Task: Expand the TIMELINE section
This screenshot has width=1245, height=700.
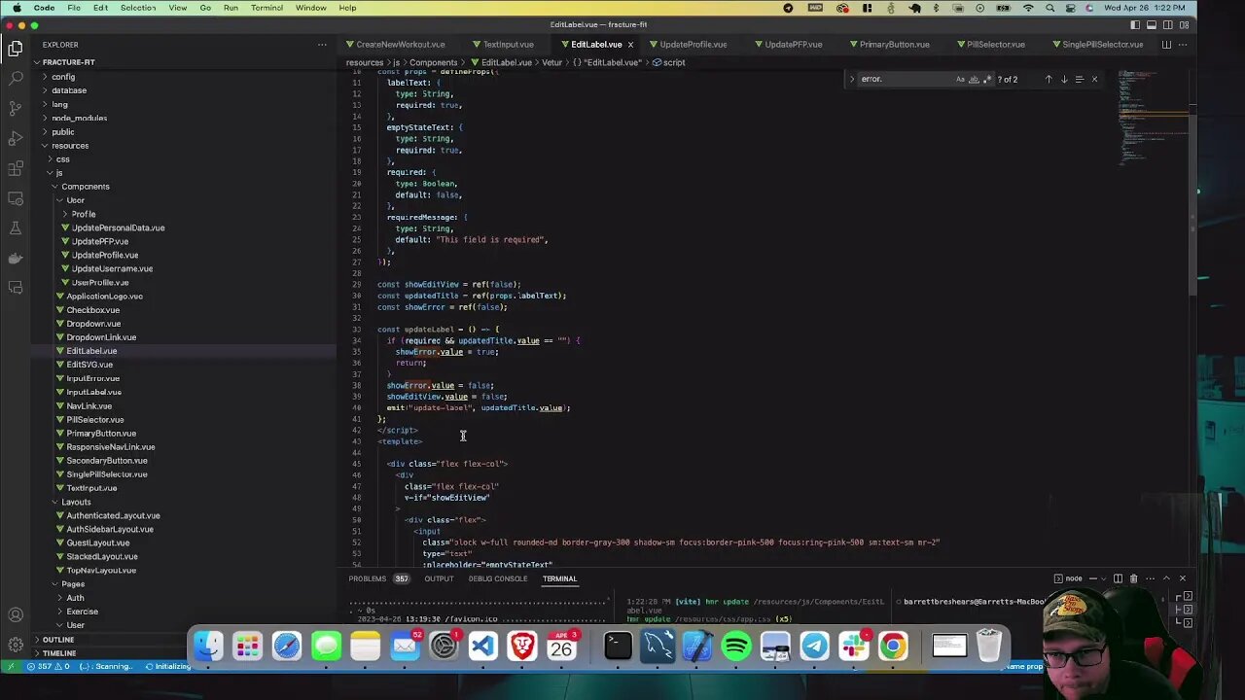Action: coord(58,653)
